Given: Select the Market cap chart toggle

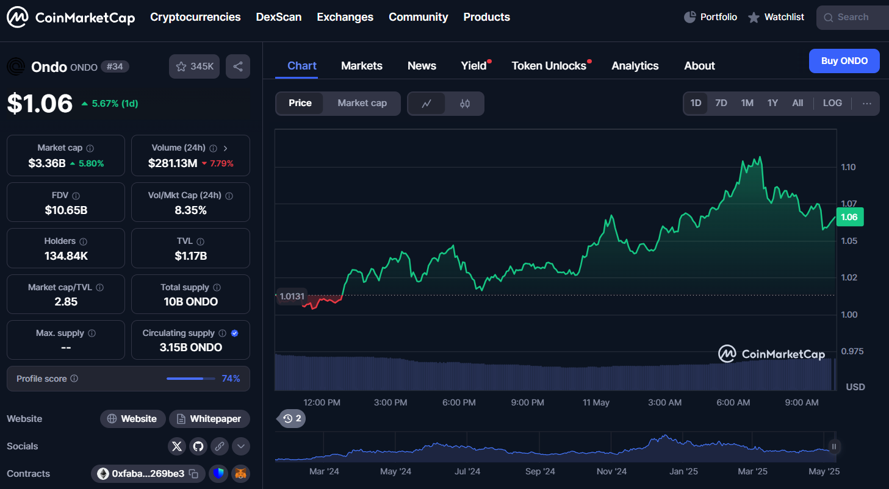Looking at the screenshot, I should click(362, 103).
